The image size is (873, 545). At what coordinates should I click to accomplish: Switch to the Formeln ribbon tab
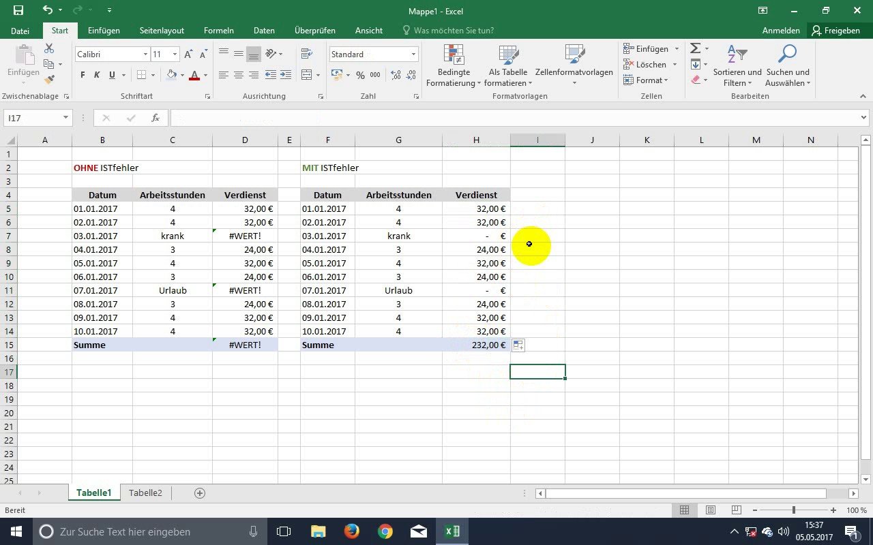pyautogui.click(x=219, y=31)
